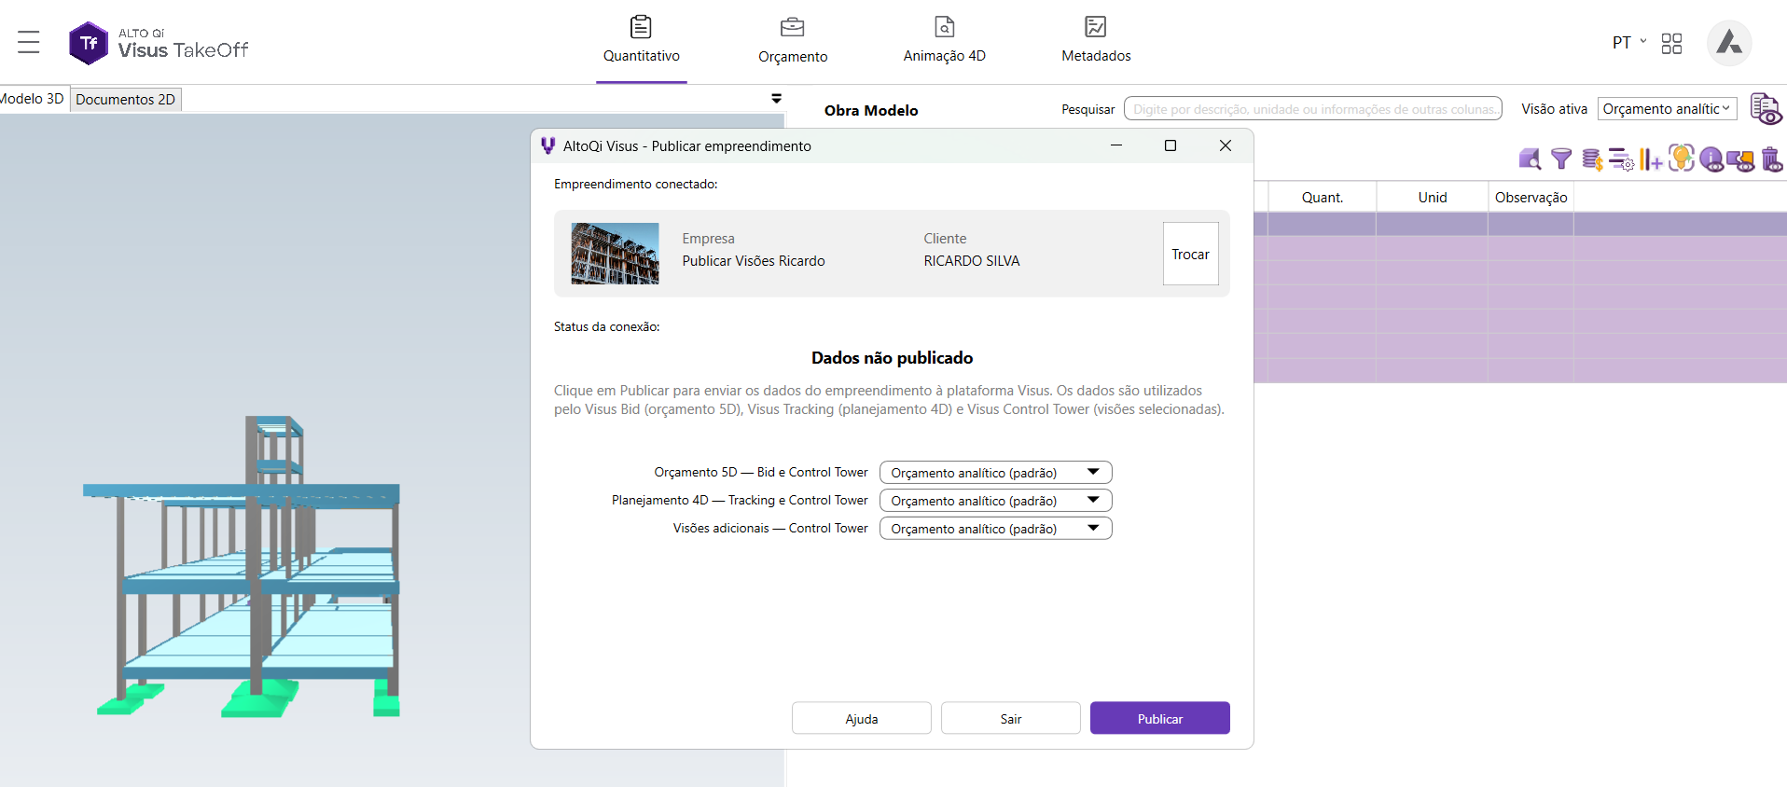Expand the 3D panel options arrow
Screen dimensions: 1787x787
pyautogui.click(x=776, y=98)
